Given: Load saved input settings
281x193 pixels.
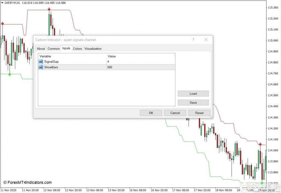Looking at the screenshot, I should click(x=193, y=94).
